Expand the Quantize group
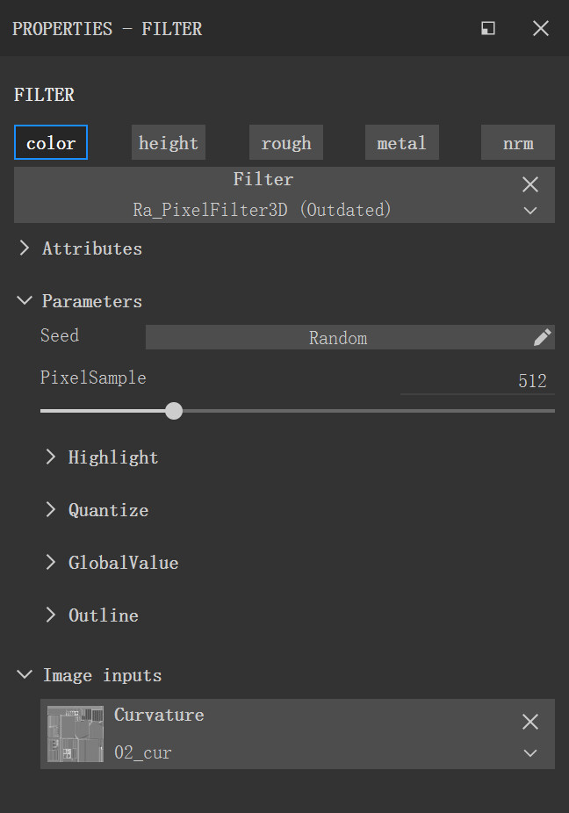 pos(51,510)
